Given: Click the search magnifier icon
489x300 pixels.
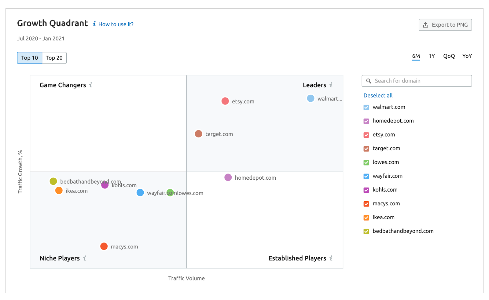Looking at the screenshot, I should tap(369, 81).
